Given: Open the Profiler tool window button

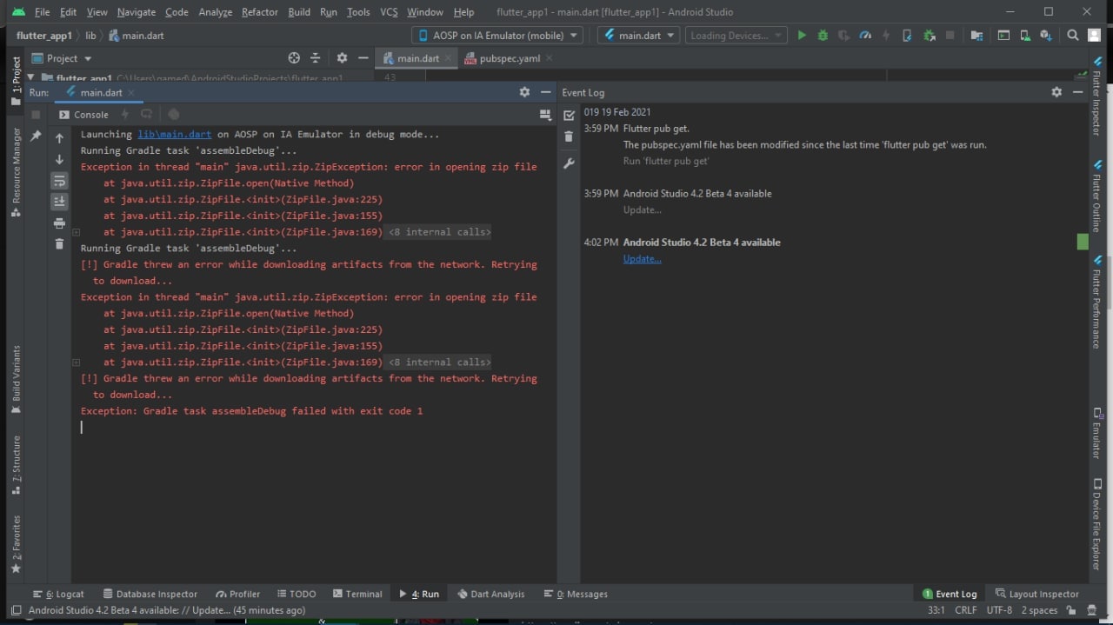Looking at the screenshot, I should point(237,594).
